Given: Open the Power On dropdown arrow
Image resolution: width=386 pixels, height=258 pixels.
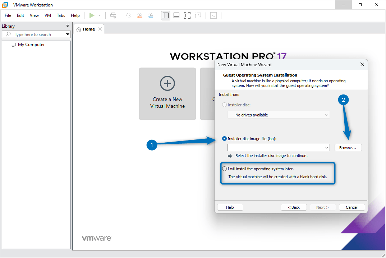Looking at the screenshot, I should coord(100,15).
